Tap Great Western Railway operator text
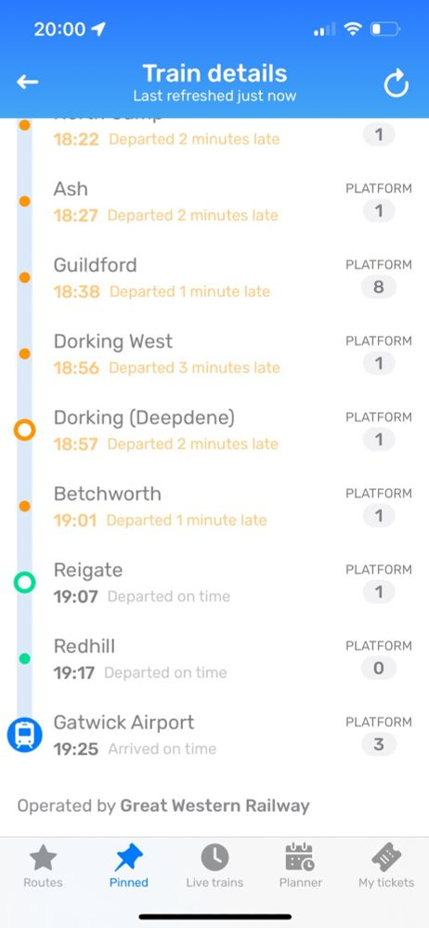The height and width of the screenshot is (928, 429). coord(215,806)
